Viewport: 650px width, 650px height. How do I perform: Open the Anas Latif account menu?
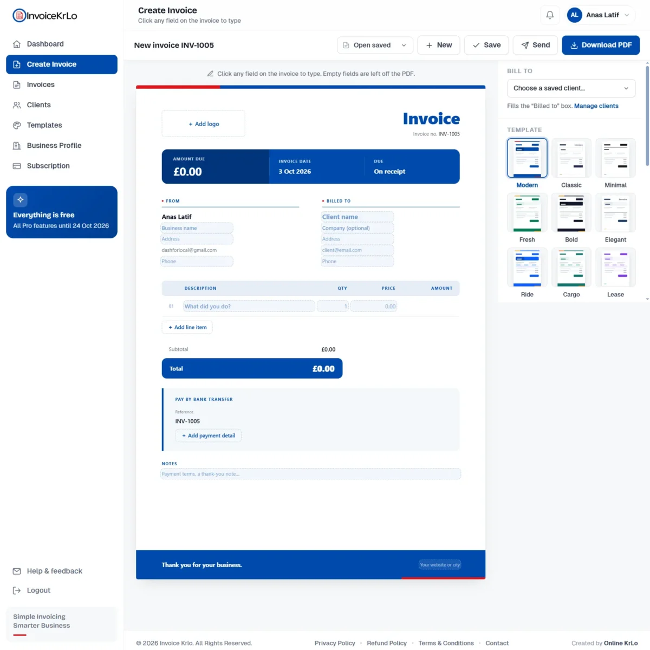point(600,15)
